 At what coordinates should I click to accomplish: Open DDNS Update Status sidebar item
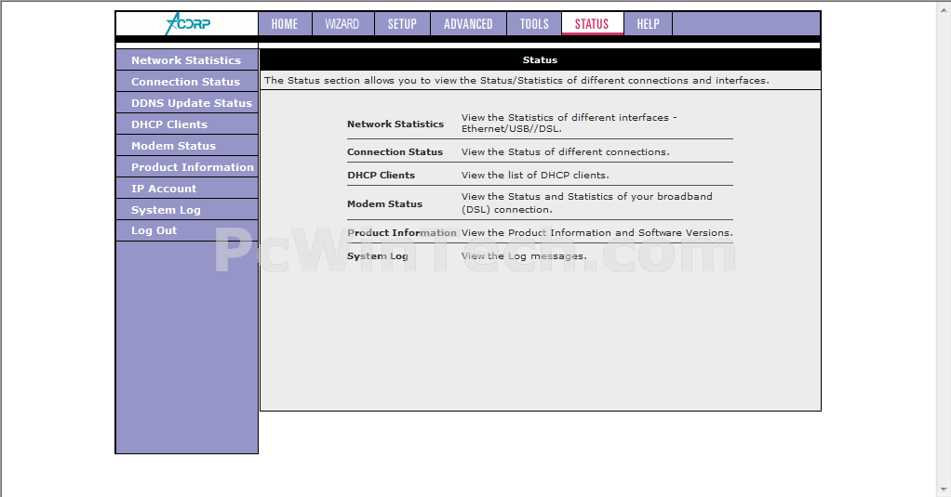coord(187,103)
